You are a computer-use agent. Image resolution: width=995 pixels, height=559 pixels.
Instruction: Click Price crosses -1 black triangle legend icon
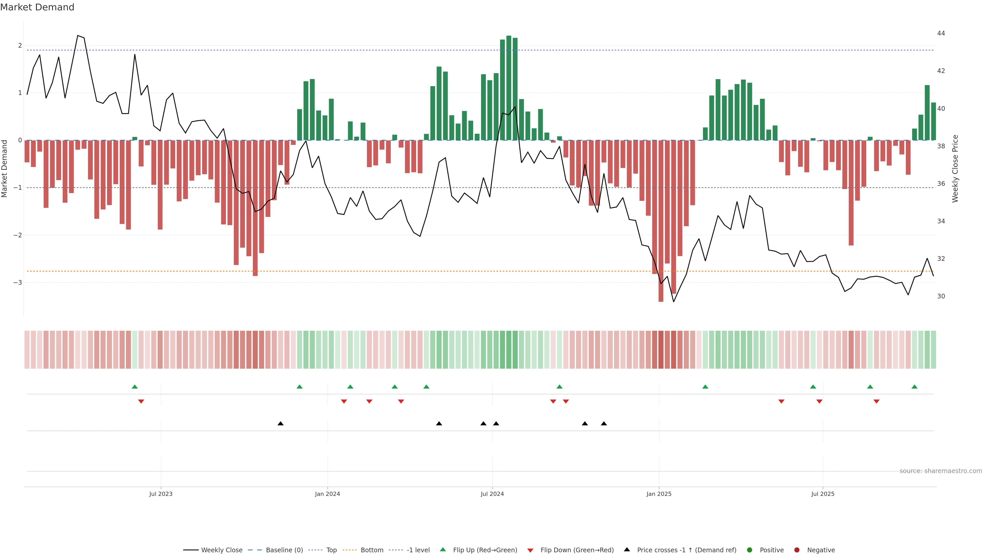(627, 549)
